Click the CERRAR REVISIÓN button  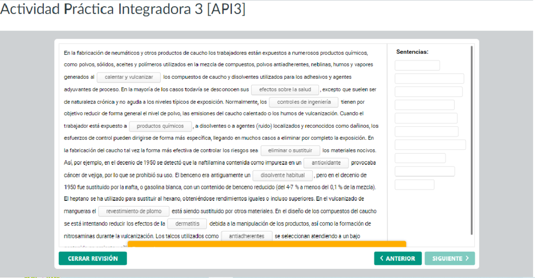click(x=92, y=258)
